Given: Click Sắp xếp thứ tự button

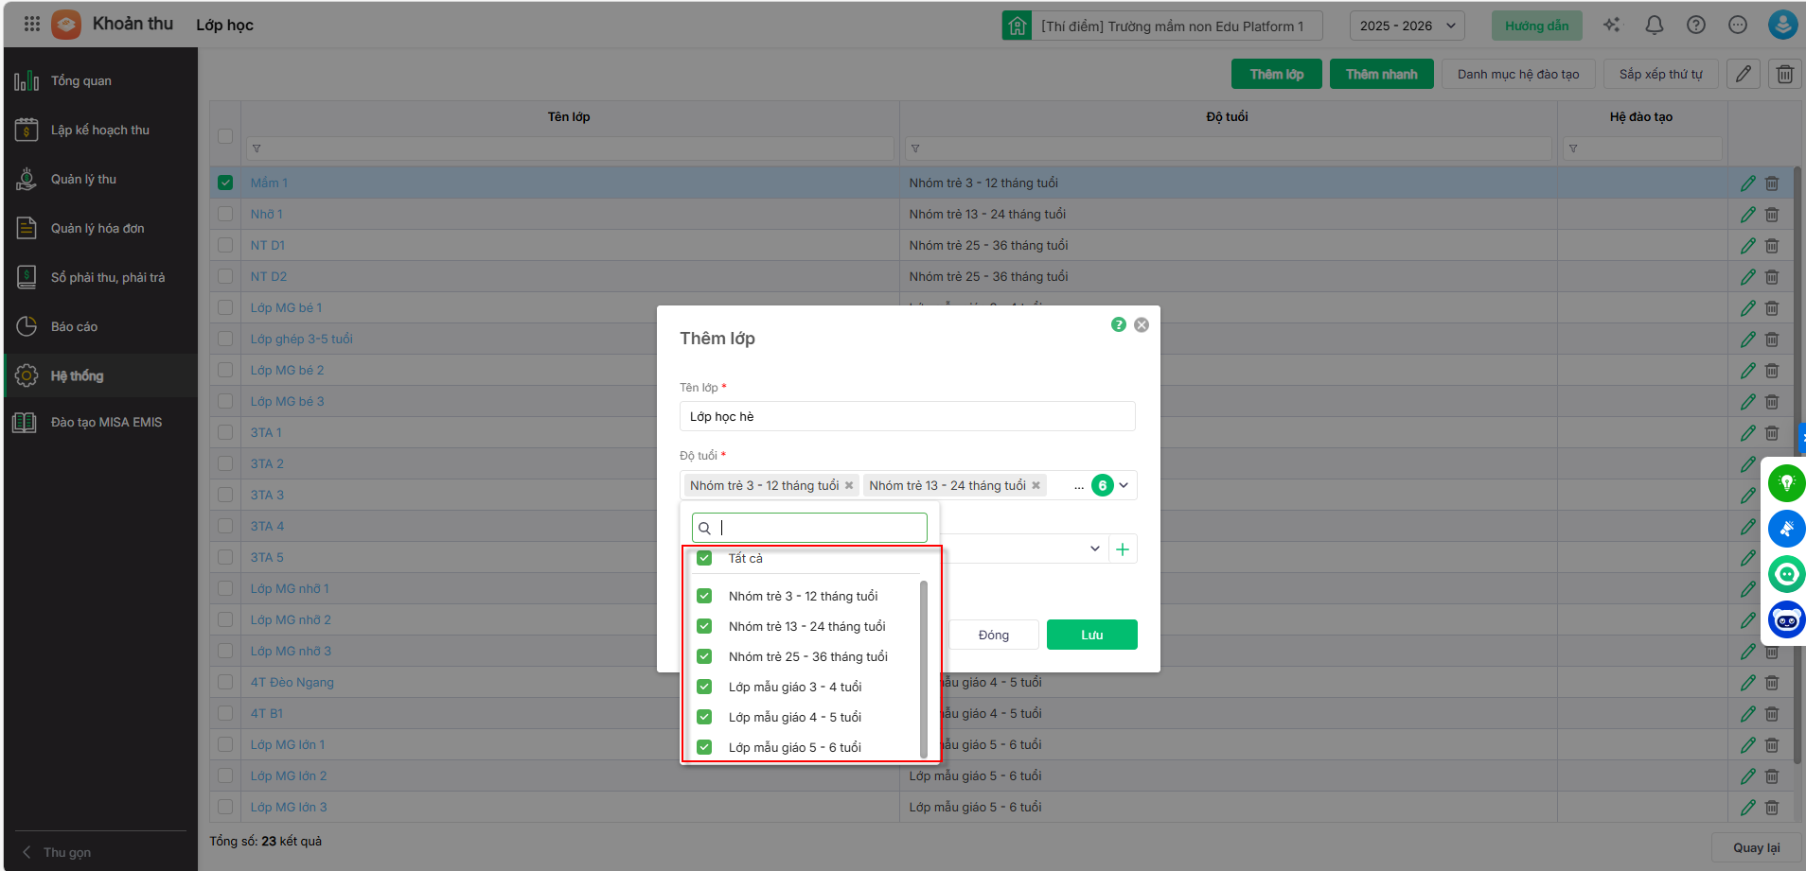Looking at the screenshot, I should [1661, 74].
